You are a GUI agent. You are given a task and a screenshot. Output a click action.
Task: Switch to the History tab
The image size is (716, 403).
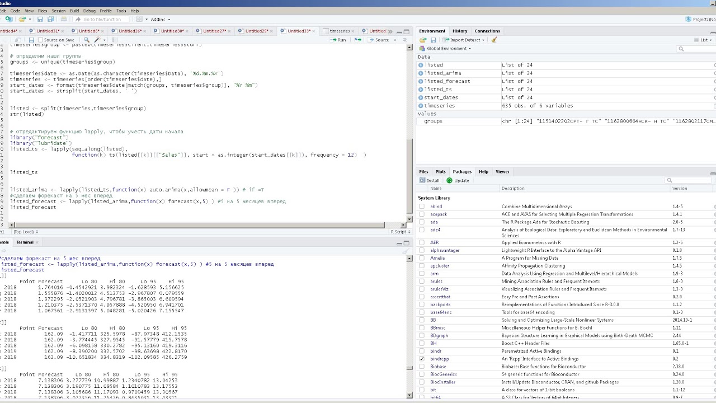(x=460, y=31)
